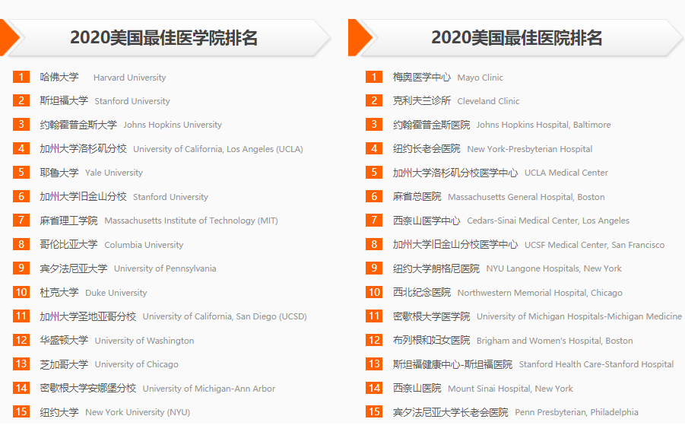The image size is (685, 435).
Task: Click University of Michigan Hospitals-Michigan Medicine
Action: [x=579, y=316]
